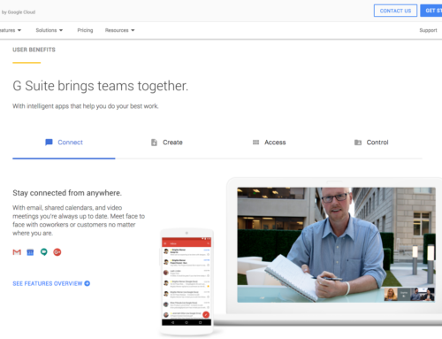Open the Pricing page
442x339 pixels.
click(x=85, y=30)
